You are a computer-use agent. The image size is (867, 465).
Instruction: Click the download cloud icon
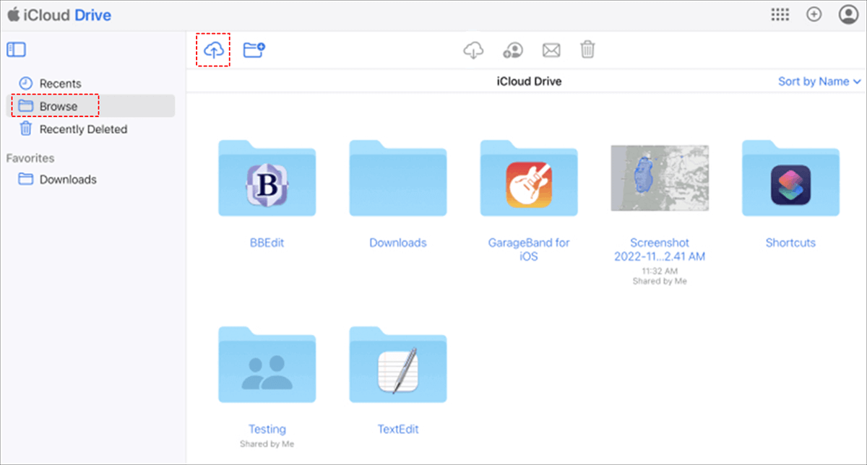473,50
